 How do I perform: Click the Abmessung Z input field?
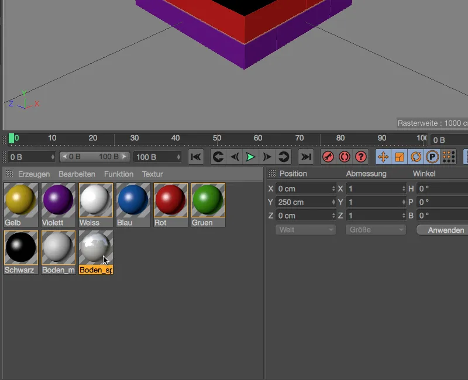coord(376,216)
